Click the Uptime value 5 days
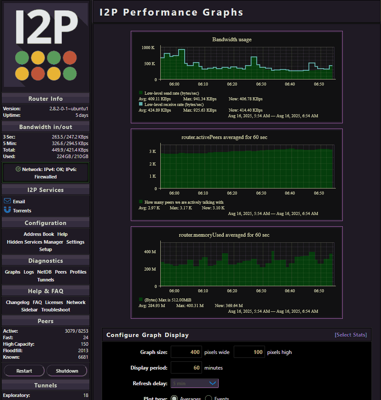Image resolution: width=381 pixels, height=400 pixels. point(82,115)
